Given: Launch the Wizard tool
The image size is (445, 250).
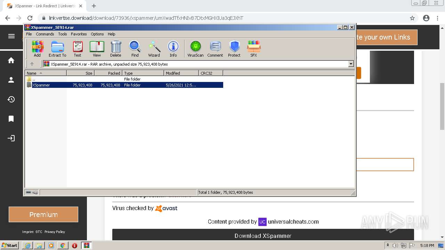Looking at the screenshot, I should pyautogui.click(x=154, y=49).
